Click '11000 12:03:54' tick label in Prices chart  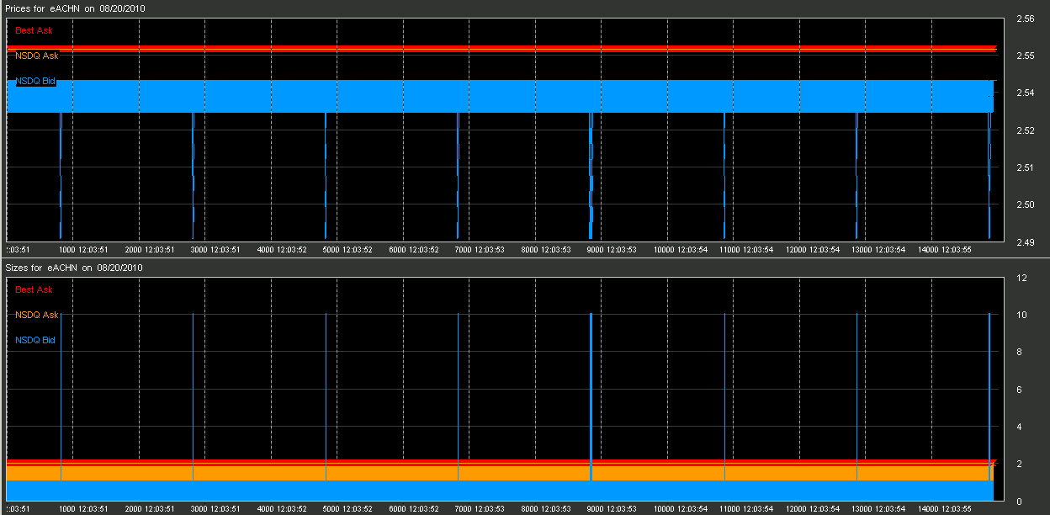click(747, 250)
